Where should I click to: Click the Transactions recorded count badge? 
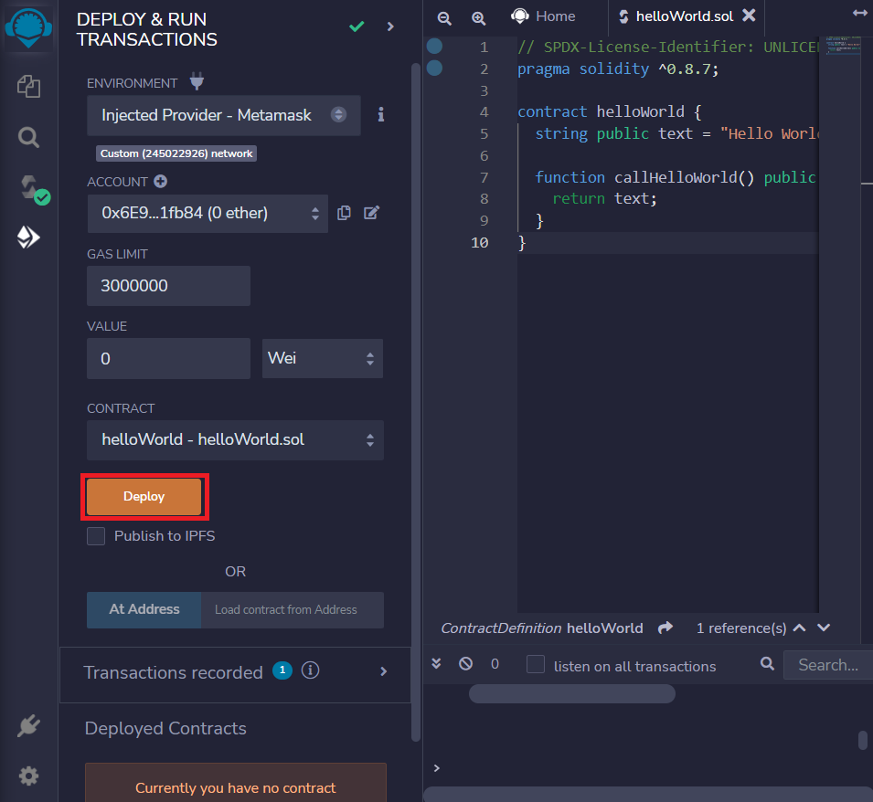(282, 670)
